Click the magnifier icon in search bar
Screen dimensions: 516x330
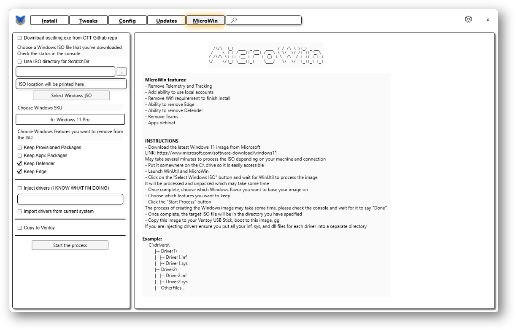(x=234, y=20)
